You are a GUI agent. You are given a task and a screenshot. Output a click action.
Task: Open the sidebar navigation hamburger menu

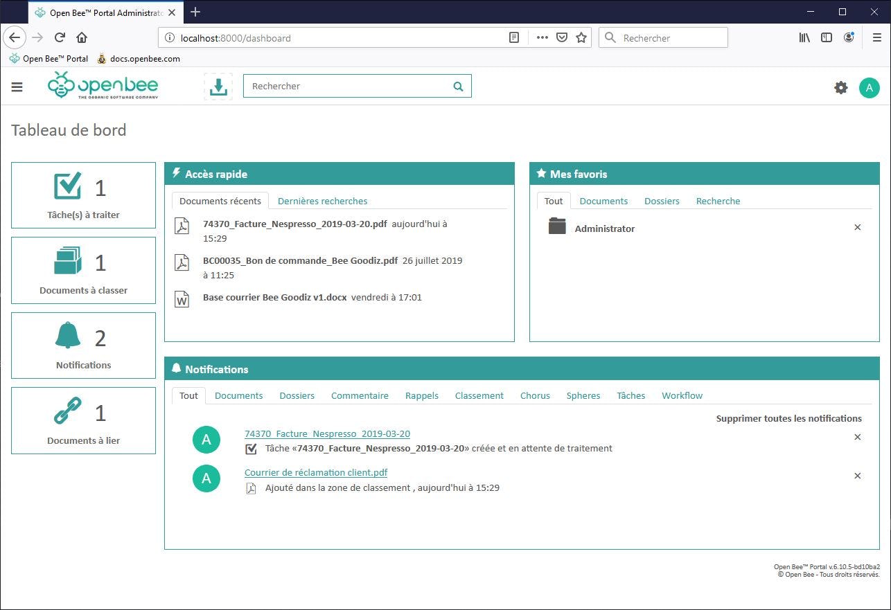coord(17,87)
